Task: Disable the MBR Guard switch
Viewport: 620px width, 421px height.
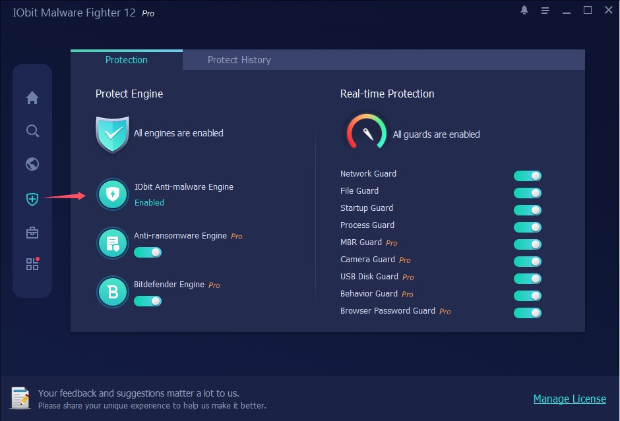Action: point(528,244)
